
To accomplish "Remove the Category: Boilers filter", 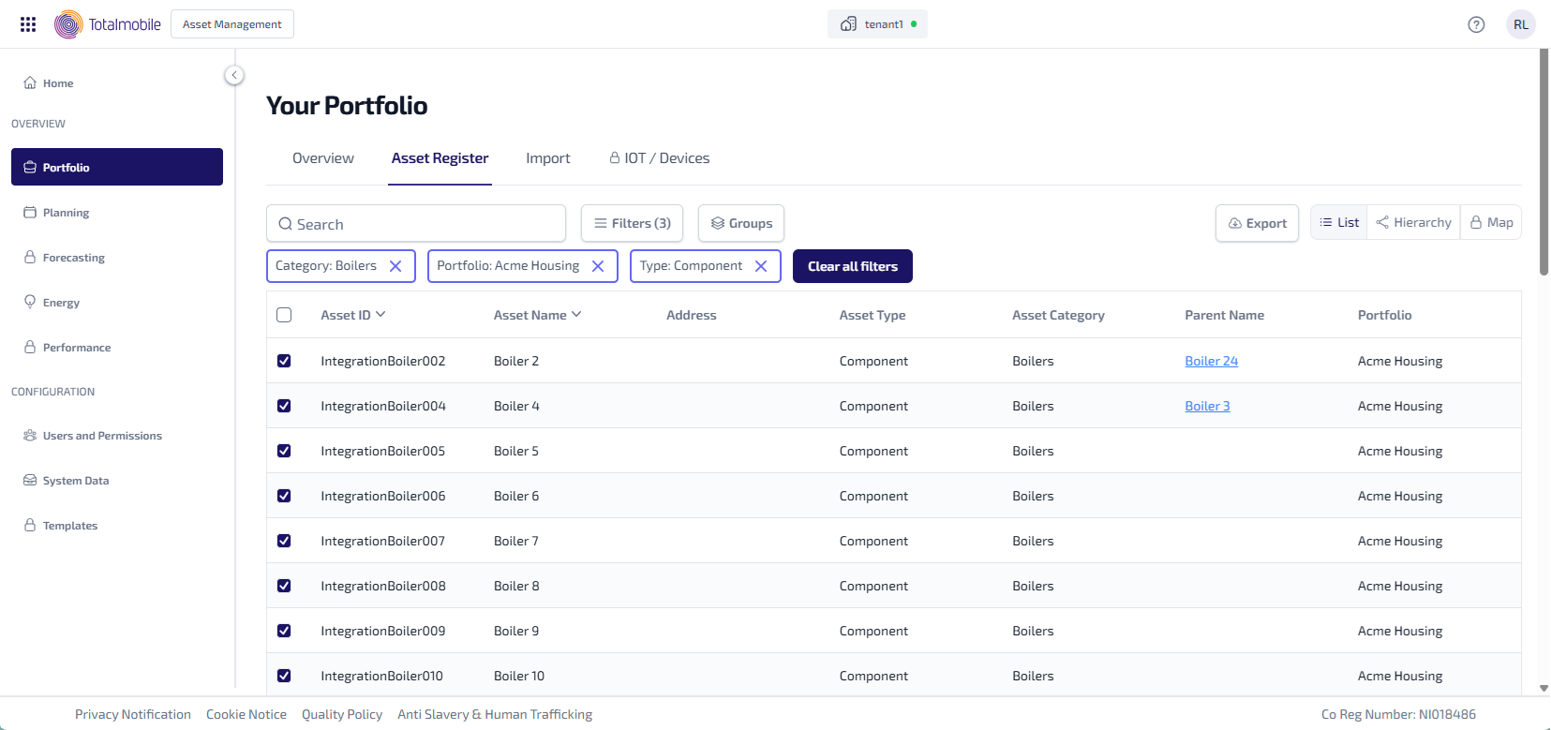I will point(395,266).
